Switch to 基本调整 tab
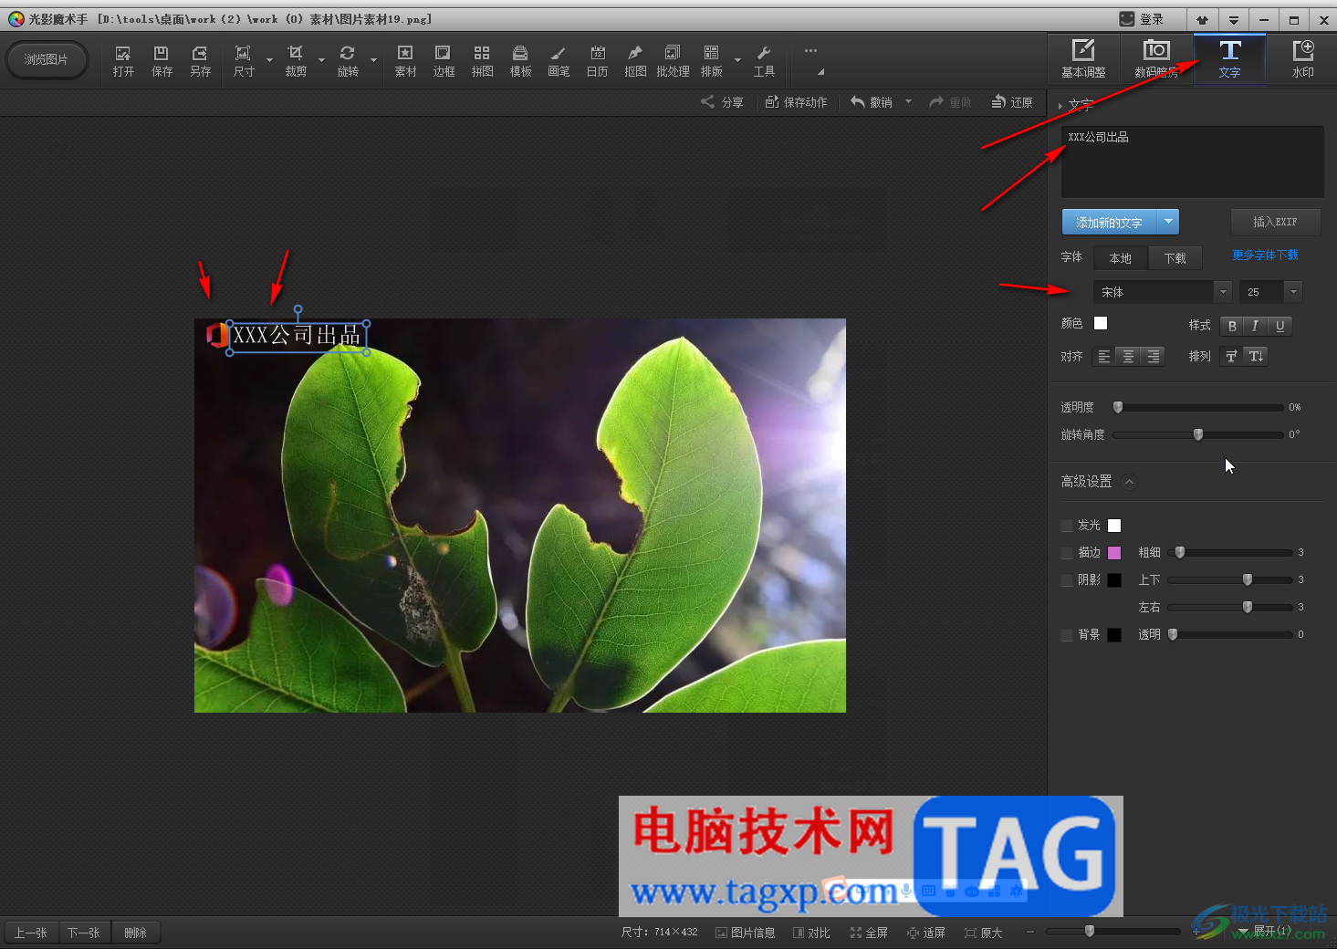The height and width of the screenshot is (949, 1337). (1083, 59)
